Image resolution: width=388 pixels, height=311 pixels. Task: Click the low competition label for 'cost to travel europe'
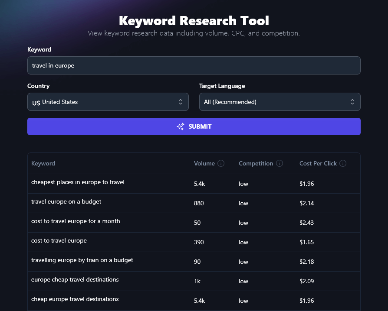(243, 242)
